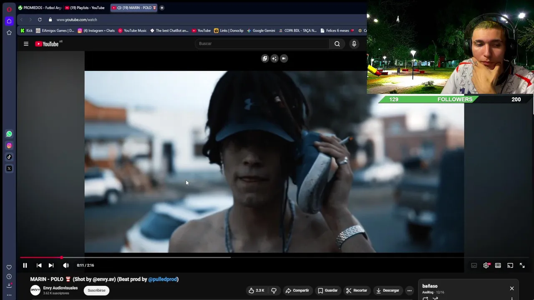
Task: Select the MARIN - POLO browser tab
Action: point(134,7)
